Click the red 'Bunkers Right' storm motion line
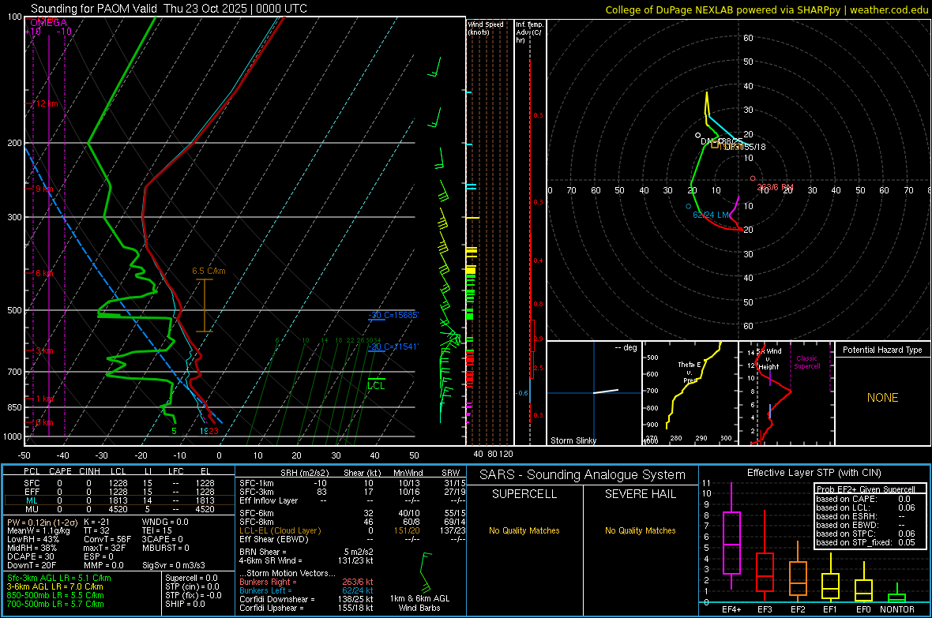The width and height of the screenshot is (932, 618). tap(306, 582)
